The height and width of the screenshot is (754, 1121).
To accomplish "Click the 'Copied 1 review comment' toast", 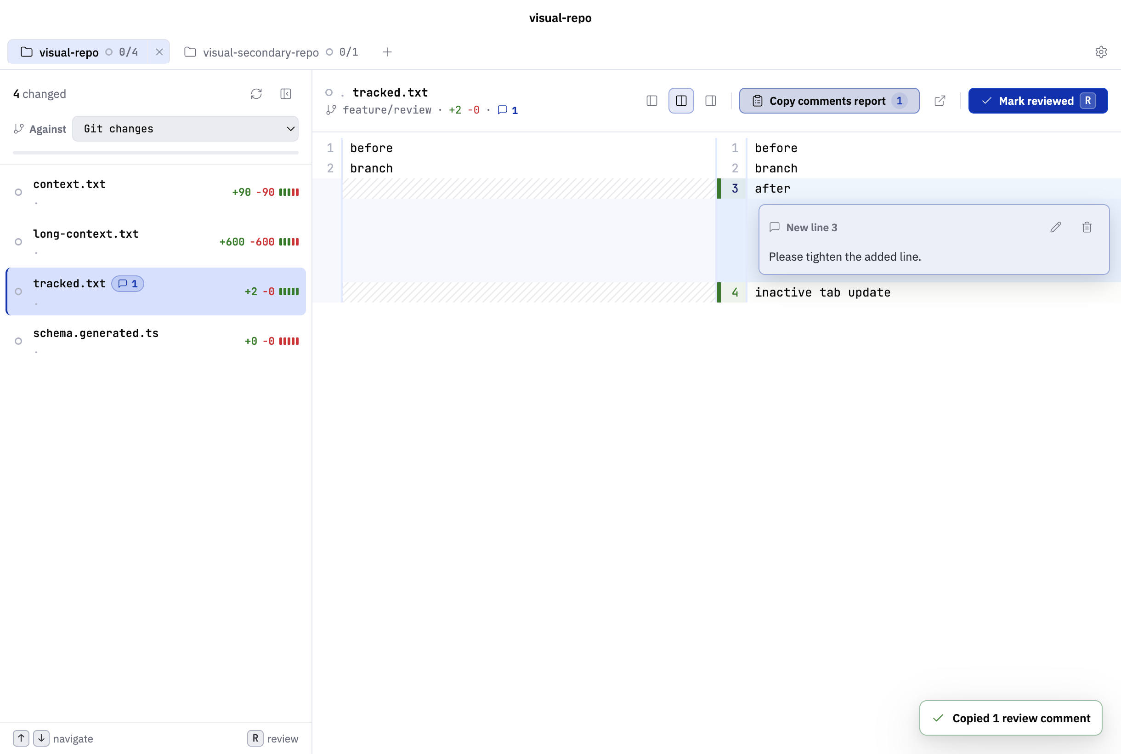I will [x=1010, y=718].
